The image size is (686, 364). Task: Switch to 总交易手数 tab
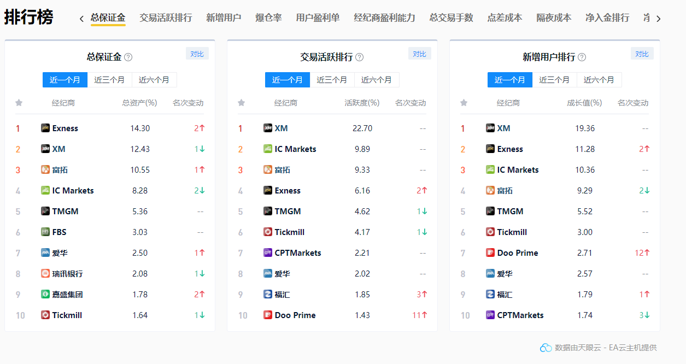click(451, 18)
